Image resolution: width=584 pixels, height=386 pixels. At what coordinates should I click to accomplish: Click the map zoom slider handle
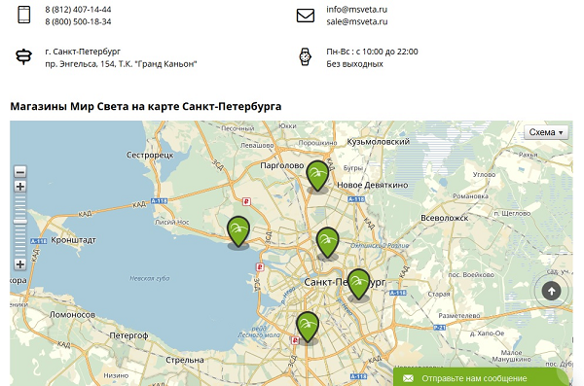tap(20, 222)
